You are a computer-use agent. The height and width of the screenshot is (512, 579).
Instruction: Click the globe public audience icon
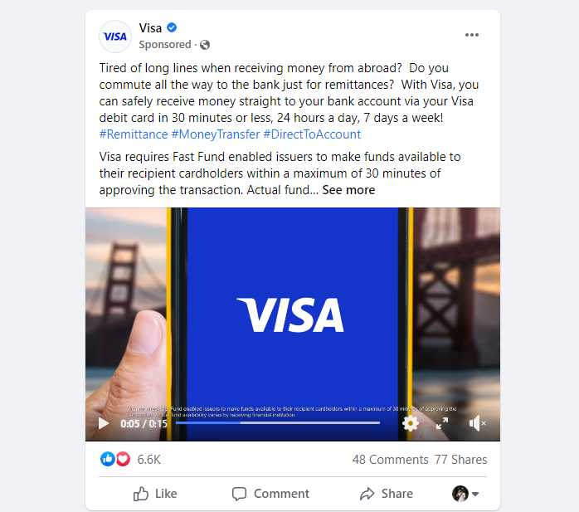click(205, 45)
